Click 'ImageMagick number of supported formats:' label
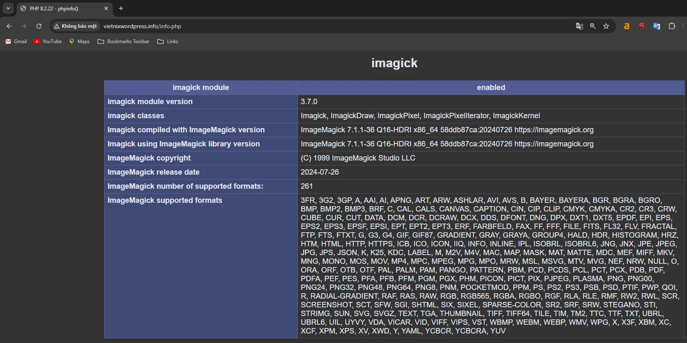The height and width of the screenshot is (343, 687). pos(185,186)
